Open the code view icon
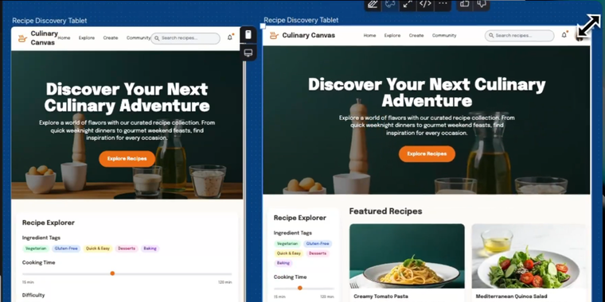Image resolution: width=605 pixels, height=302 pixels. tap(425, 4)
